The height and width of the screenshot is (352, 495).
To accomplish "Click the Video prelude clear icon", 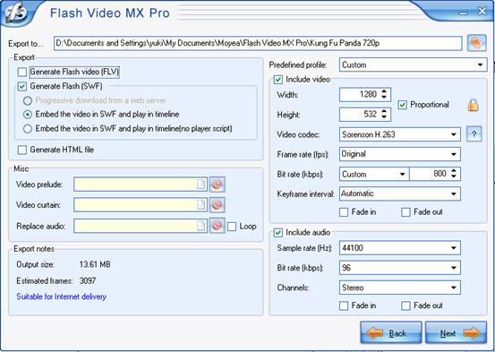I will pyautogui.click(x=217, y=185).
